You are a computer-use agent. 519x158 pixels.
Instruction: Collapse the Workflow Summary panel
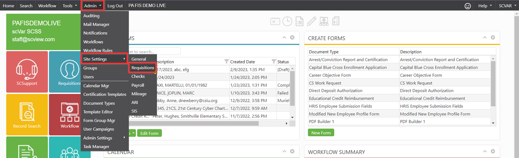click(485, 151)
